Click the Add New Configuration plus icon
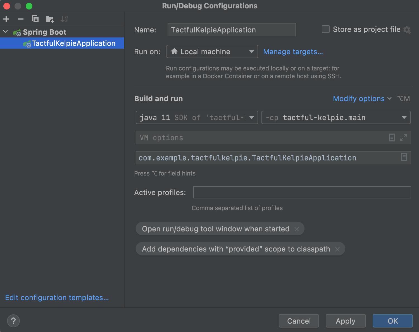The width and height of the screenshot is (419, 332). 6,19
